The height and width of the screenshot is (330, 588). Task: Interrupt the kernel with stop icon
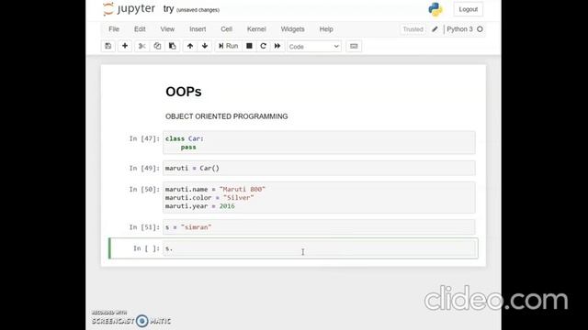coord(249,46)
